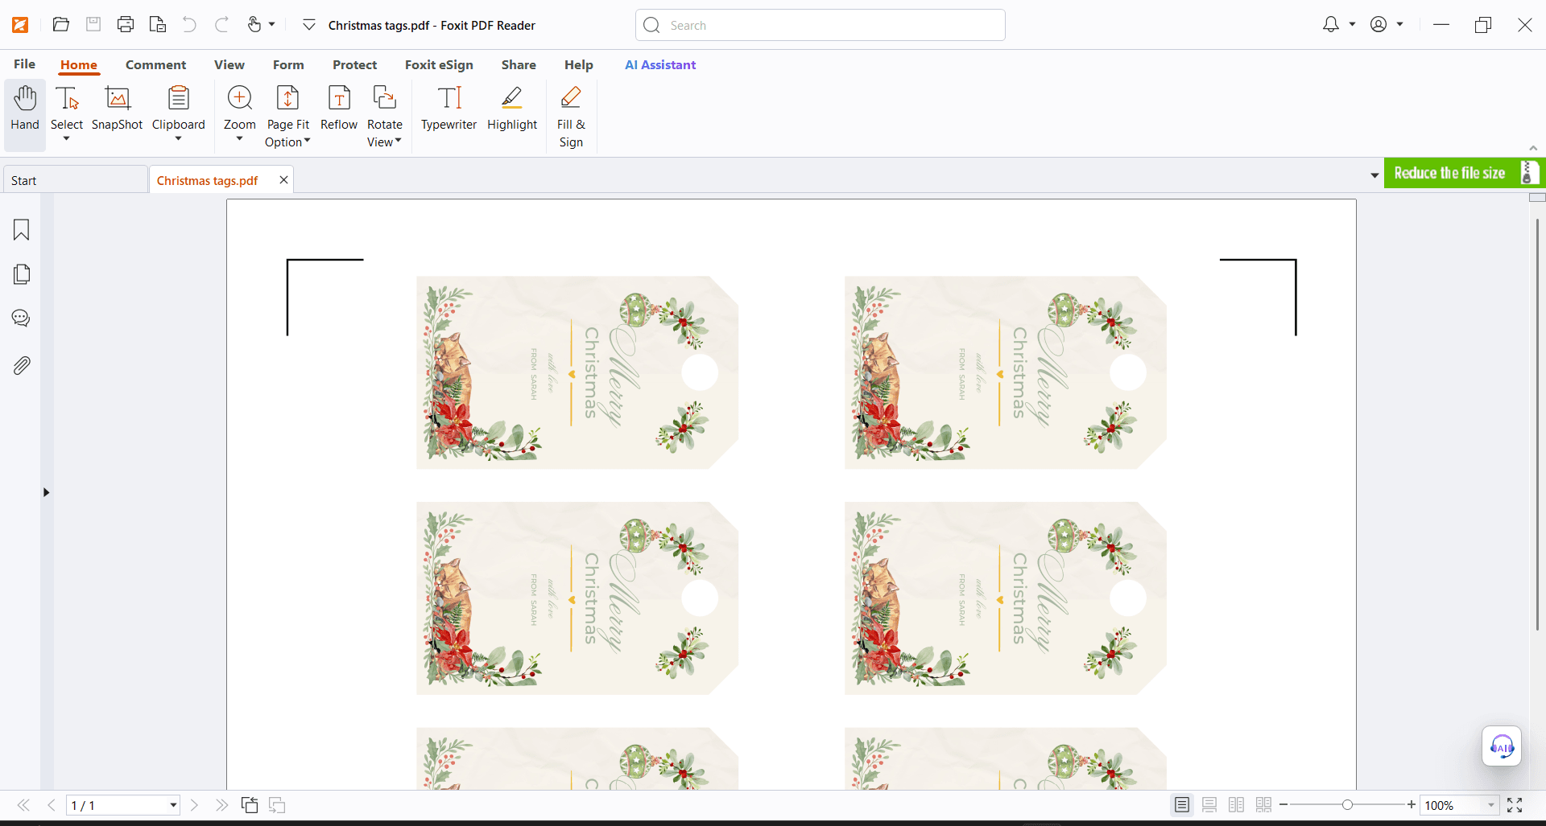Open the File menu

click(x=24, y=64)
